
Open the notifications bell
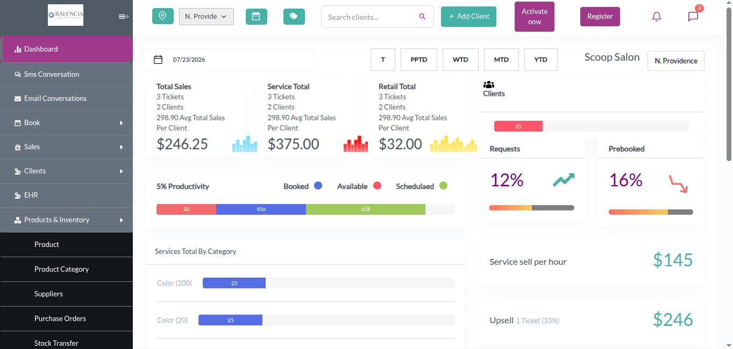656,17
